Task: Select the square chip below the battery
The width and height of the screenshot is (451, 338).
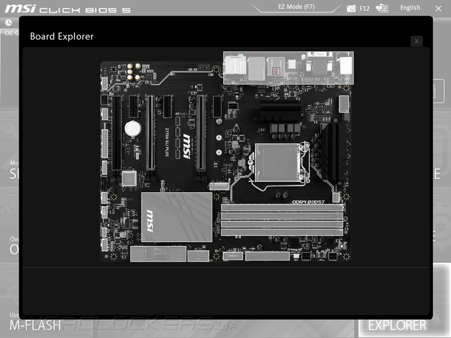Action: pos(129,178)
